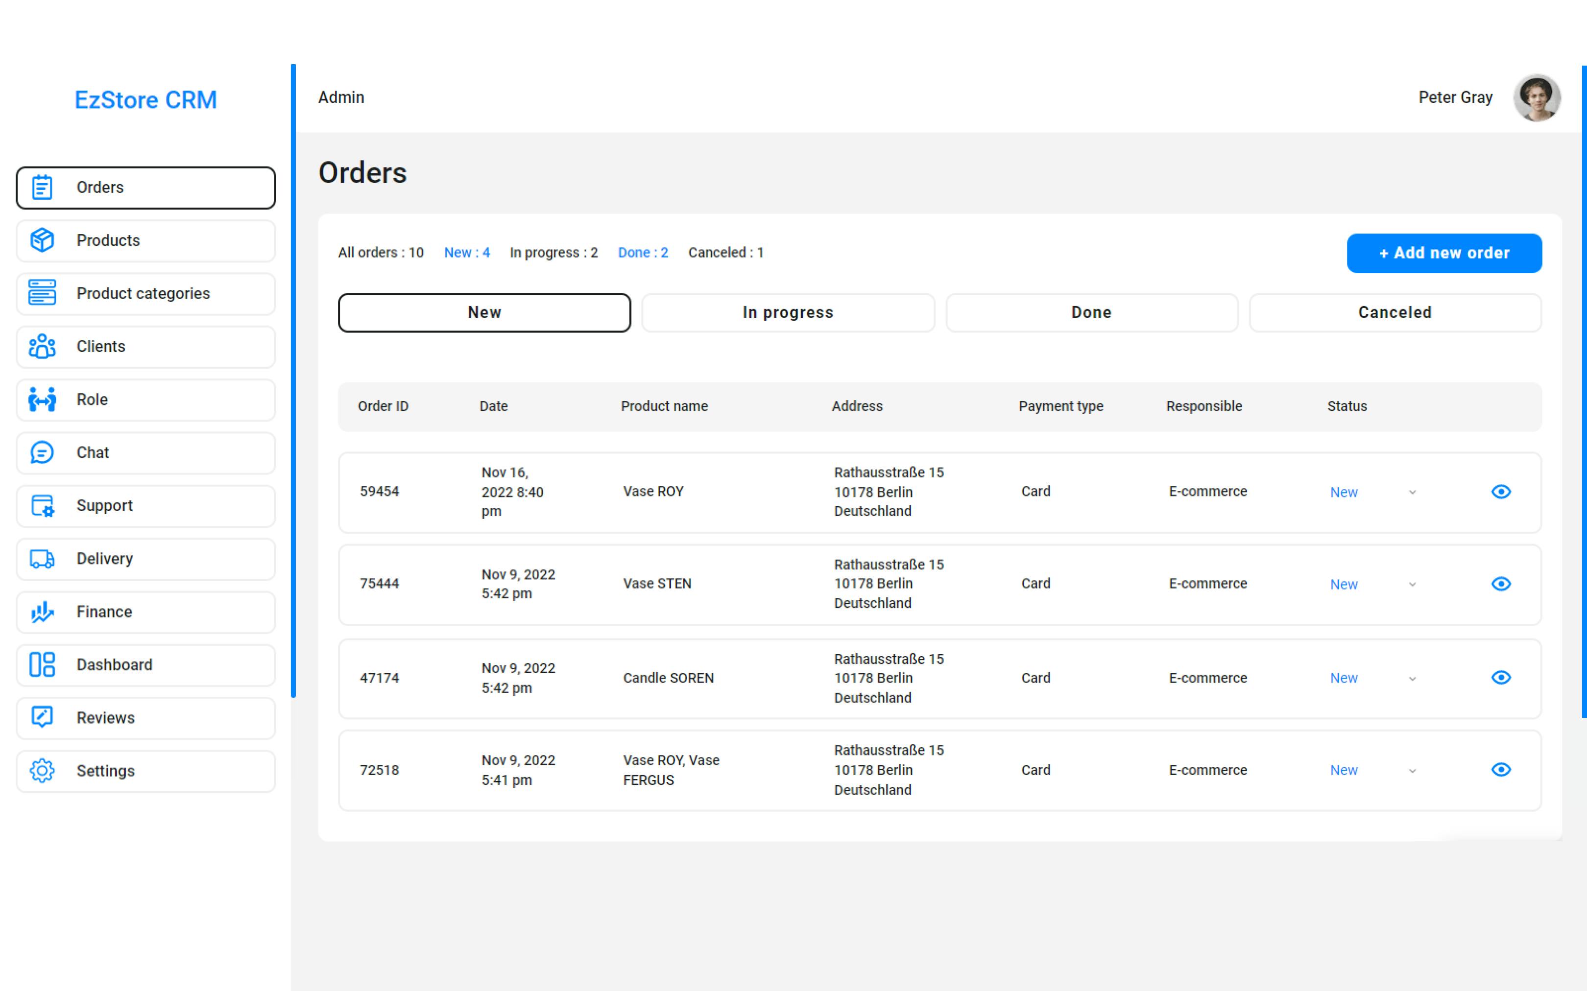Image resolution: width=1587 pixels, height=991 pixels.
Task: Click the Products box icon in sidebar
Action: pos(42,240)
